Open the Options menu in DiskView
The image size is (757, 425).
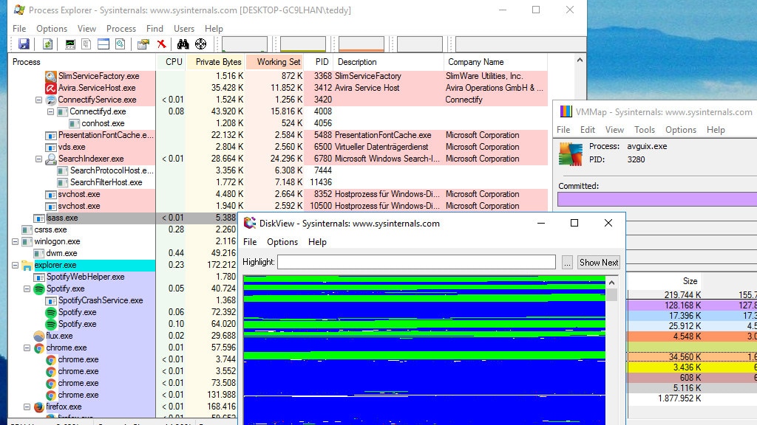282,242
